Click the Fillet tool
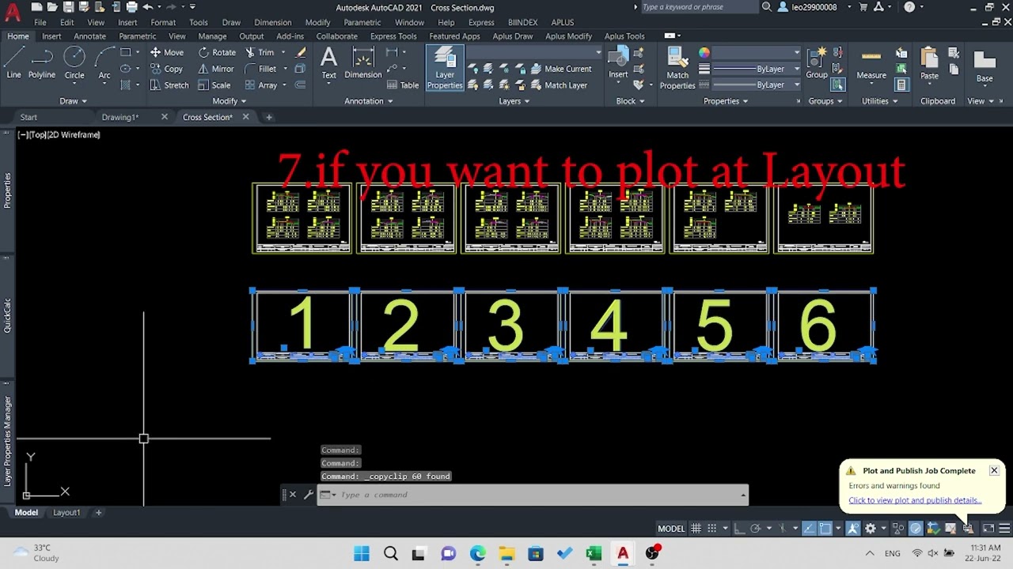Screen dimensions: 1013x569 point(260,69)
